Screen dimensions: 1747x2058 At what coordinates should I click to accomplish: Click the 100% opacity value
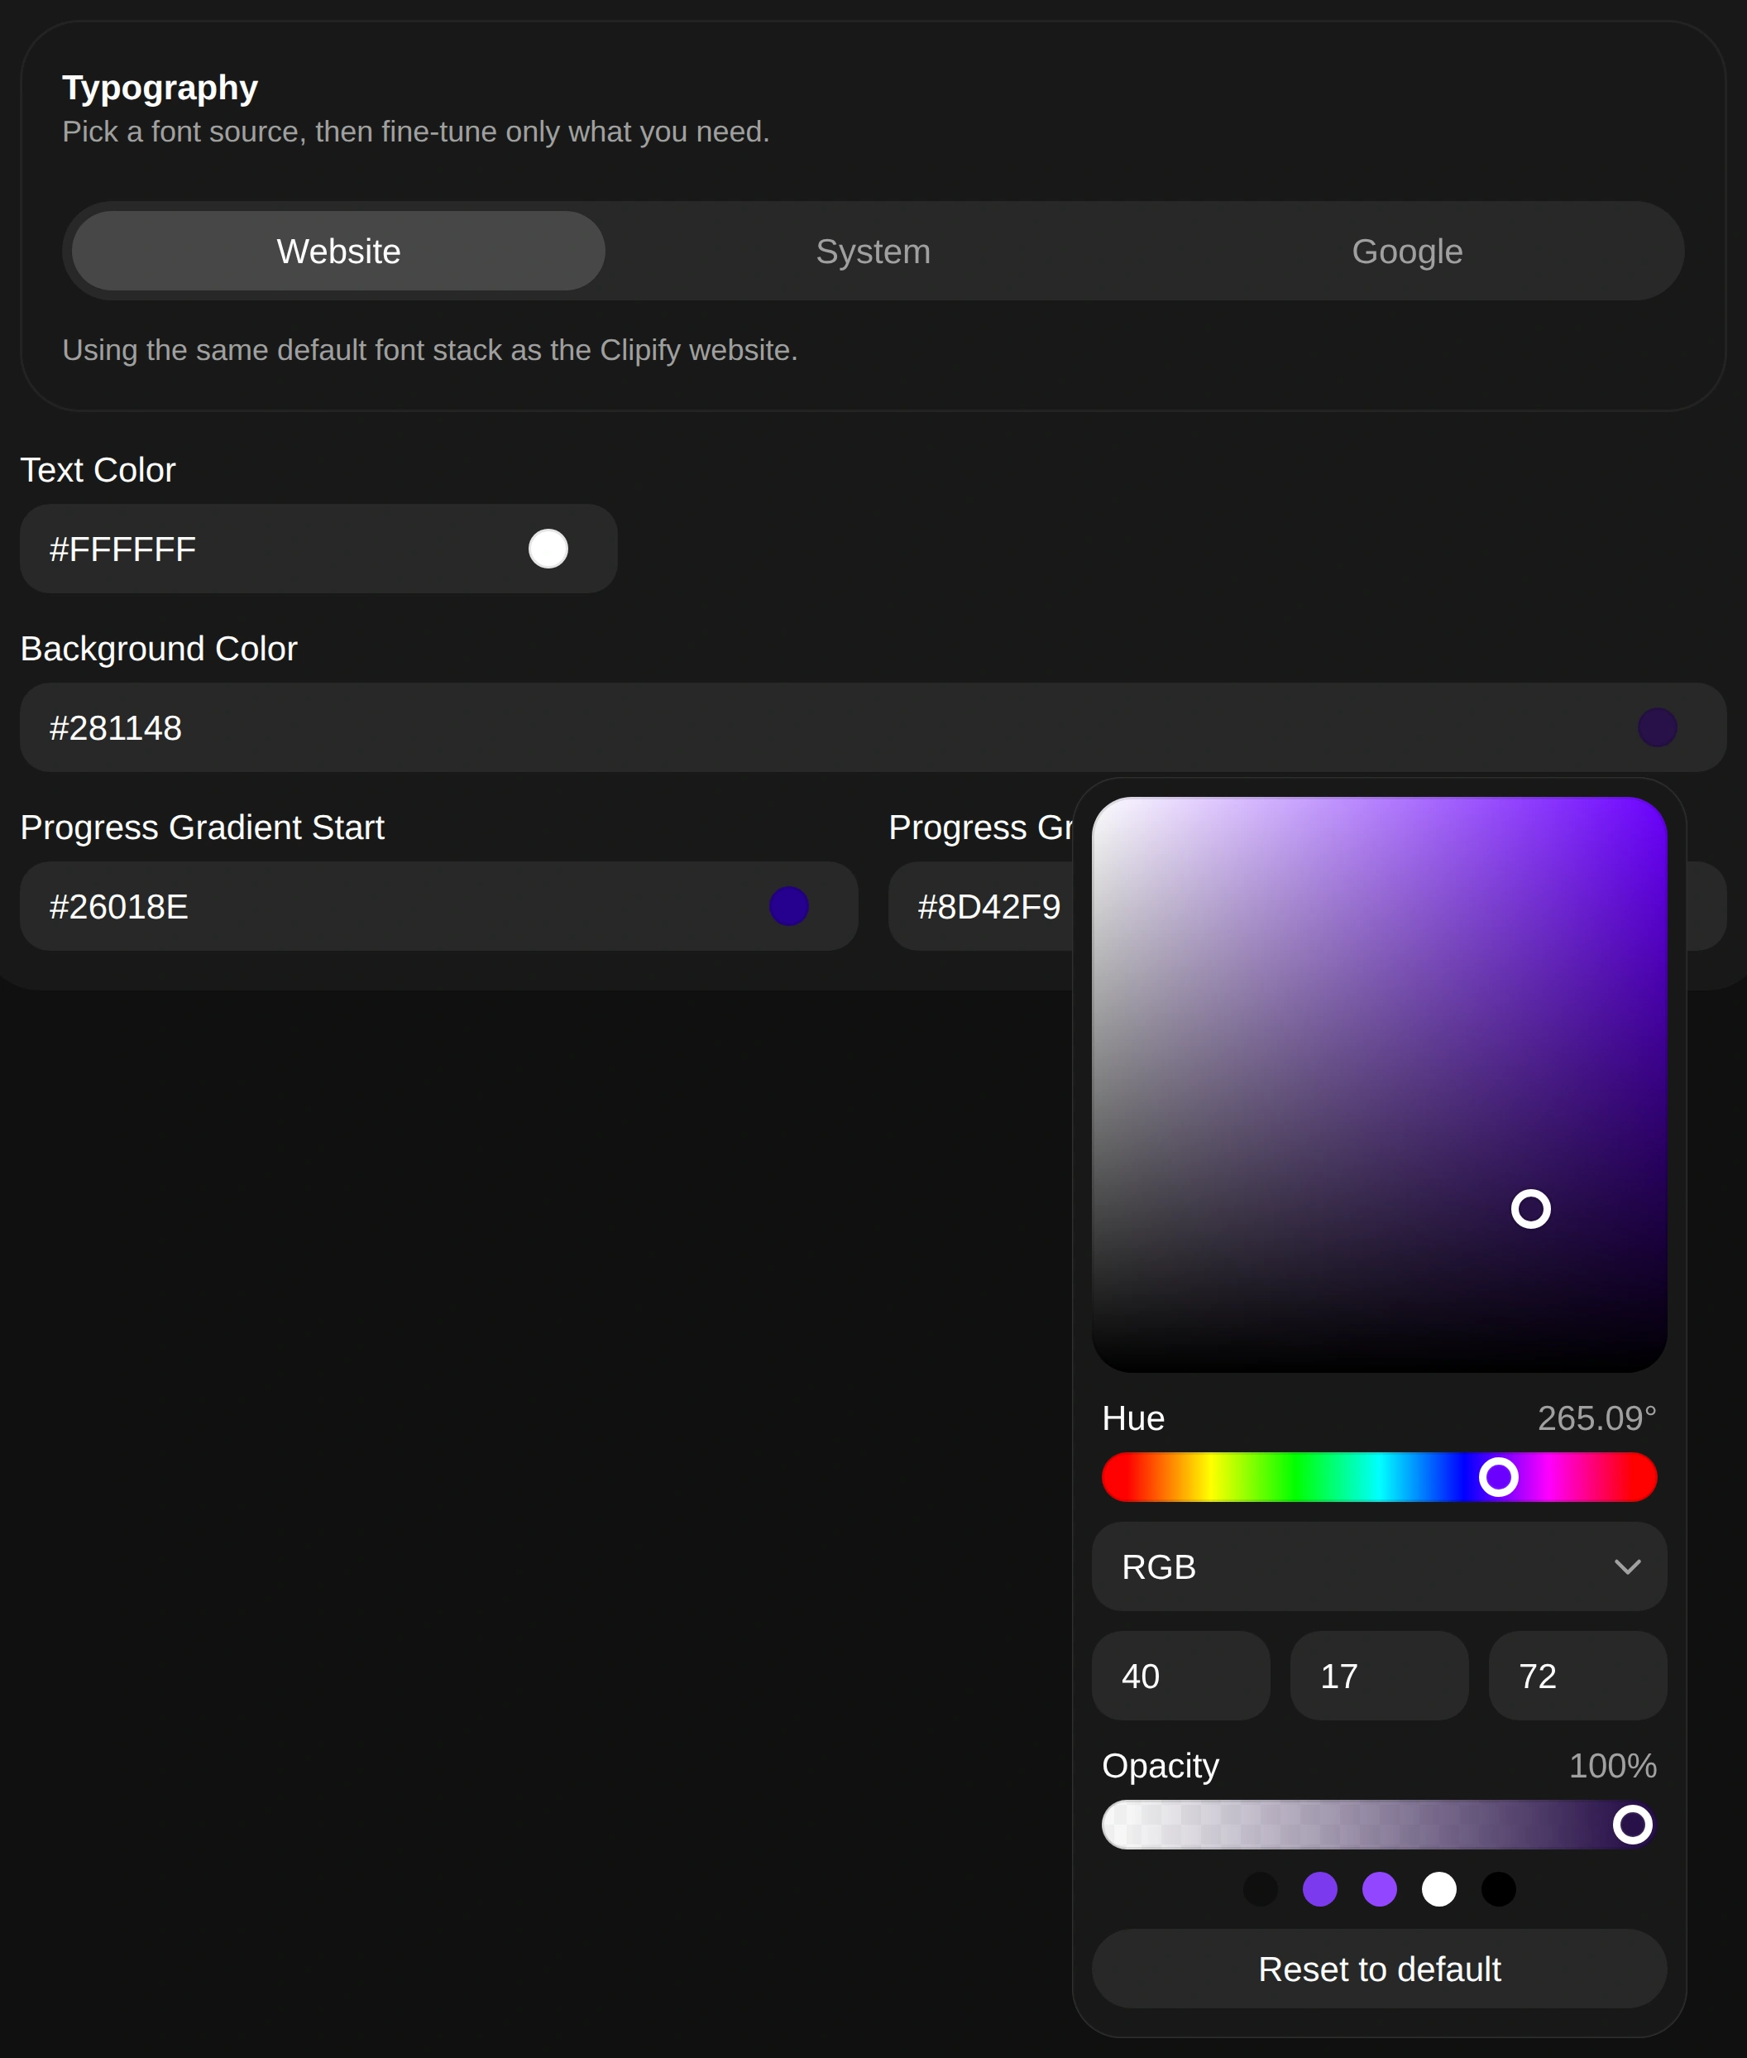click(1612, 1766)
